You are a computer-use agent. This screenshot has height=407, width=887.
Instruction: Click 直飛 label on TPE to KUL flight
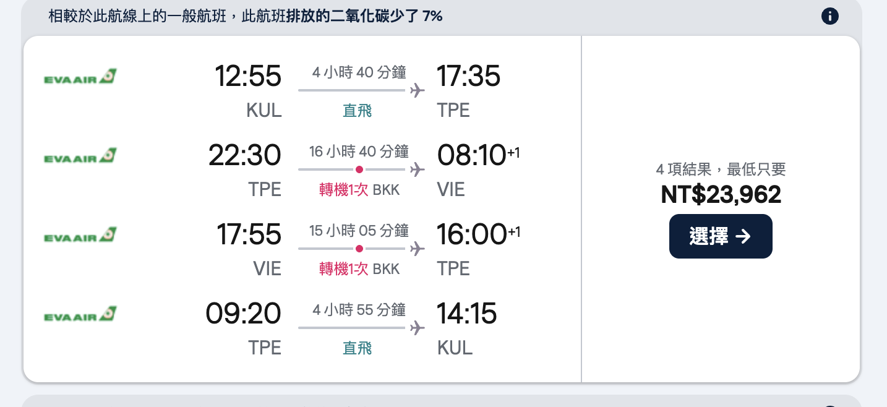(358, 348)
